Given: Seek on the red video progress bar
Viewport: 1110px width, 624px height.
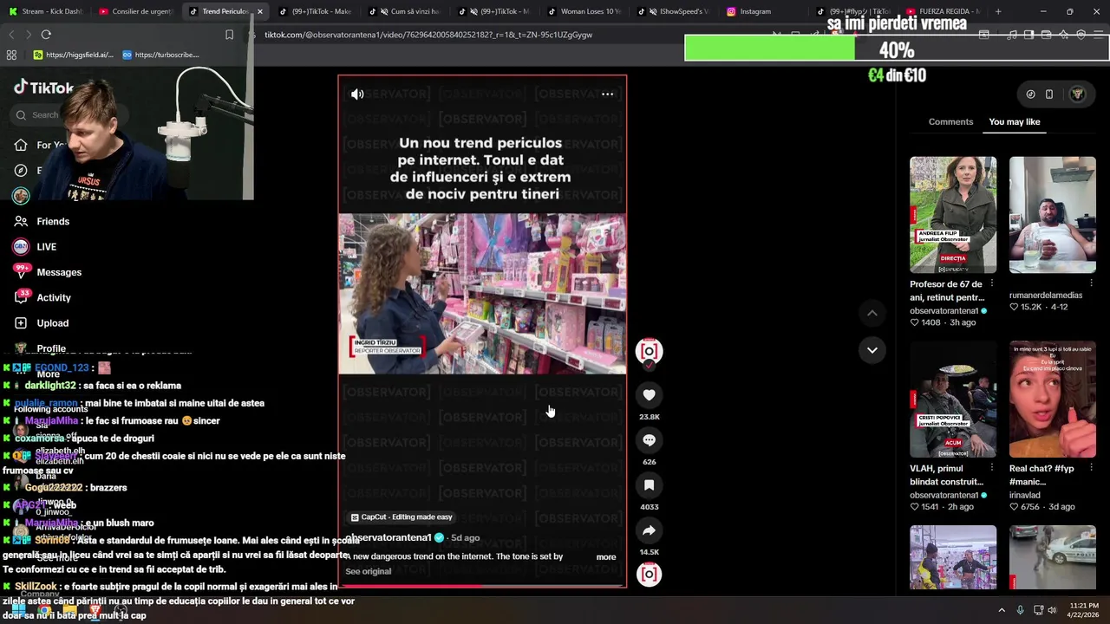Looking at the screenshot, I should (482, 587).
